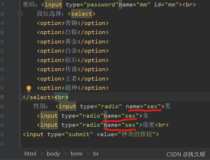Click the option line containing 青铜
The height and width of the screenshot is (160, 210).
click(x=73, y=23)
